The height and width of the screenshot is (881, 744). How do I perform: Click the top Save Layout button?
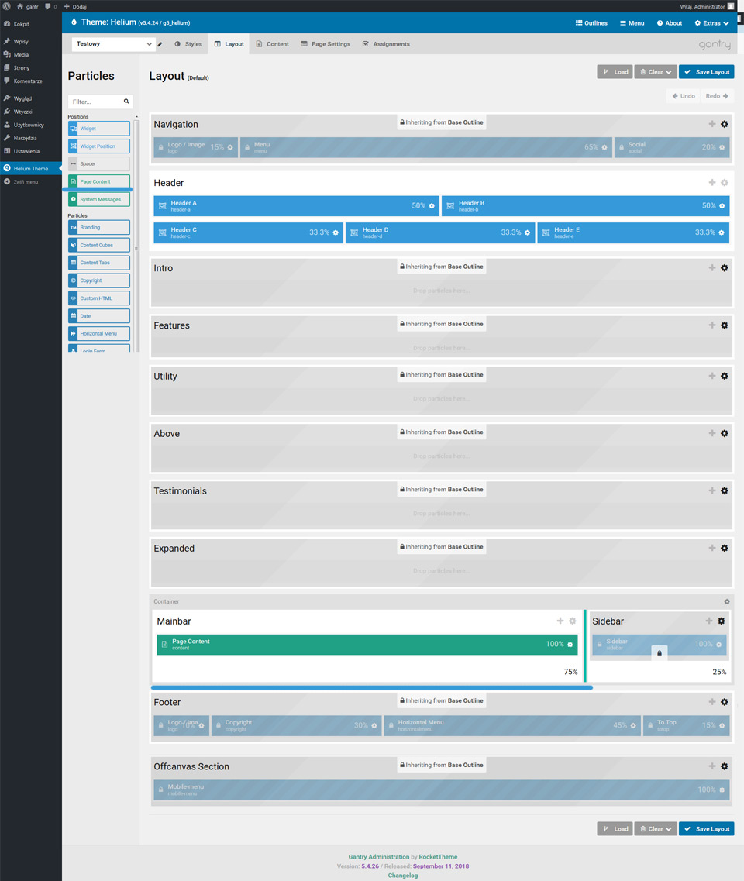(x=706, y=72)
